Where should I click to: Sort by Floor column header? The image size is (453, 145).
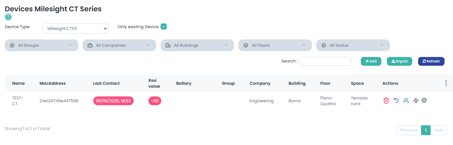326,83
